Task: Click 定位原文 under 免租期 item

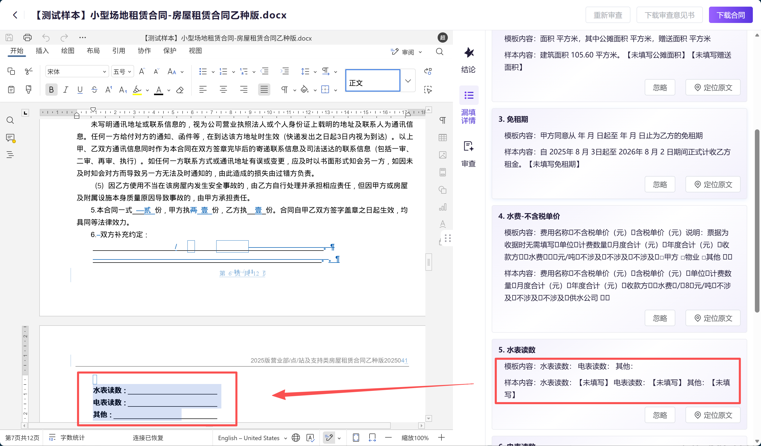Action: 713,184
